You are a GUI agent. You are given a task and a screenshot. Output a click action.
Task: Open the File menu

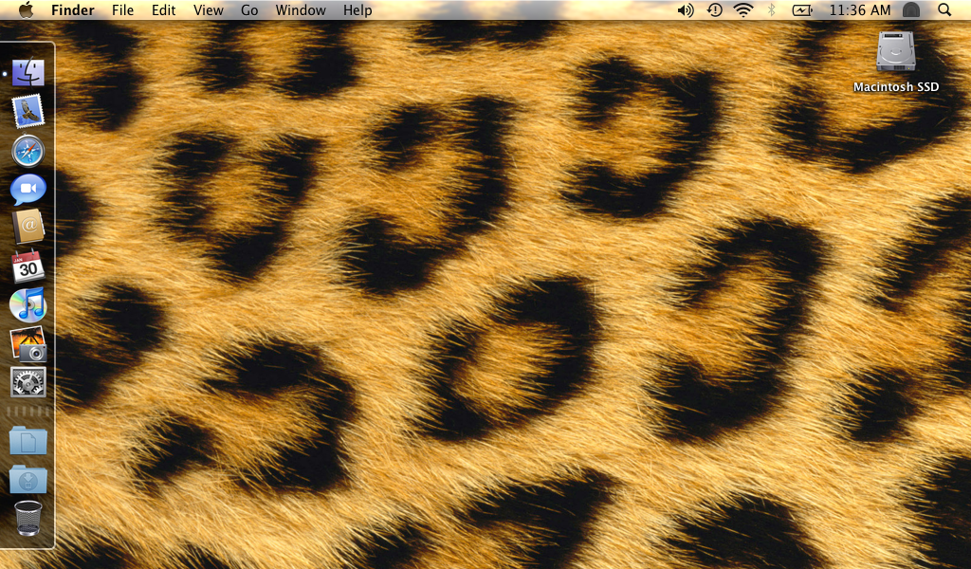pos(122,10)
